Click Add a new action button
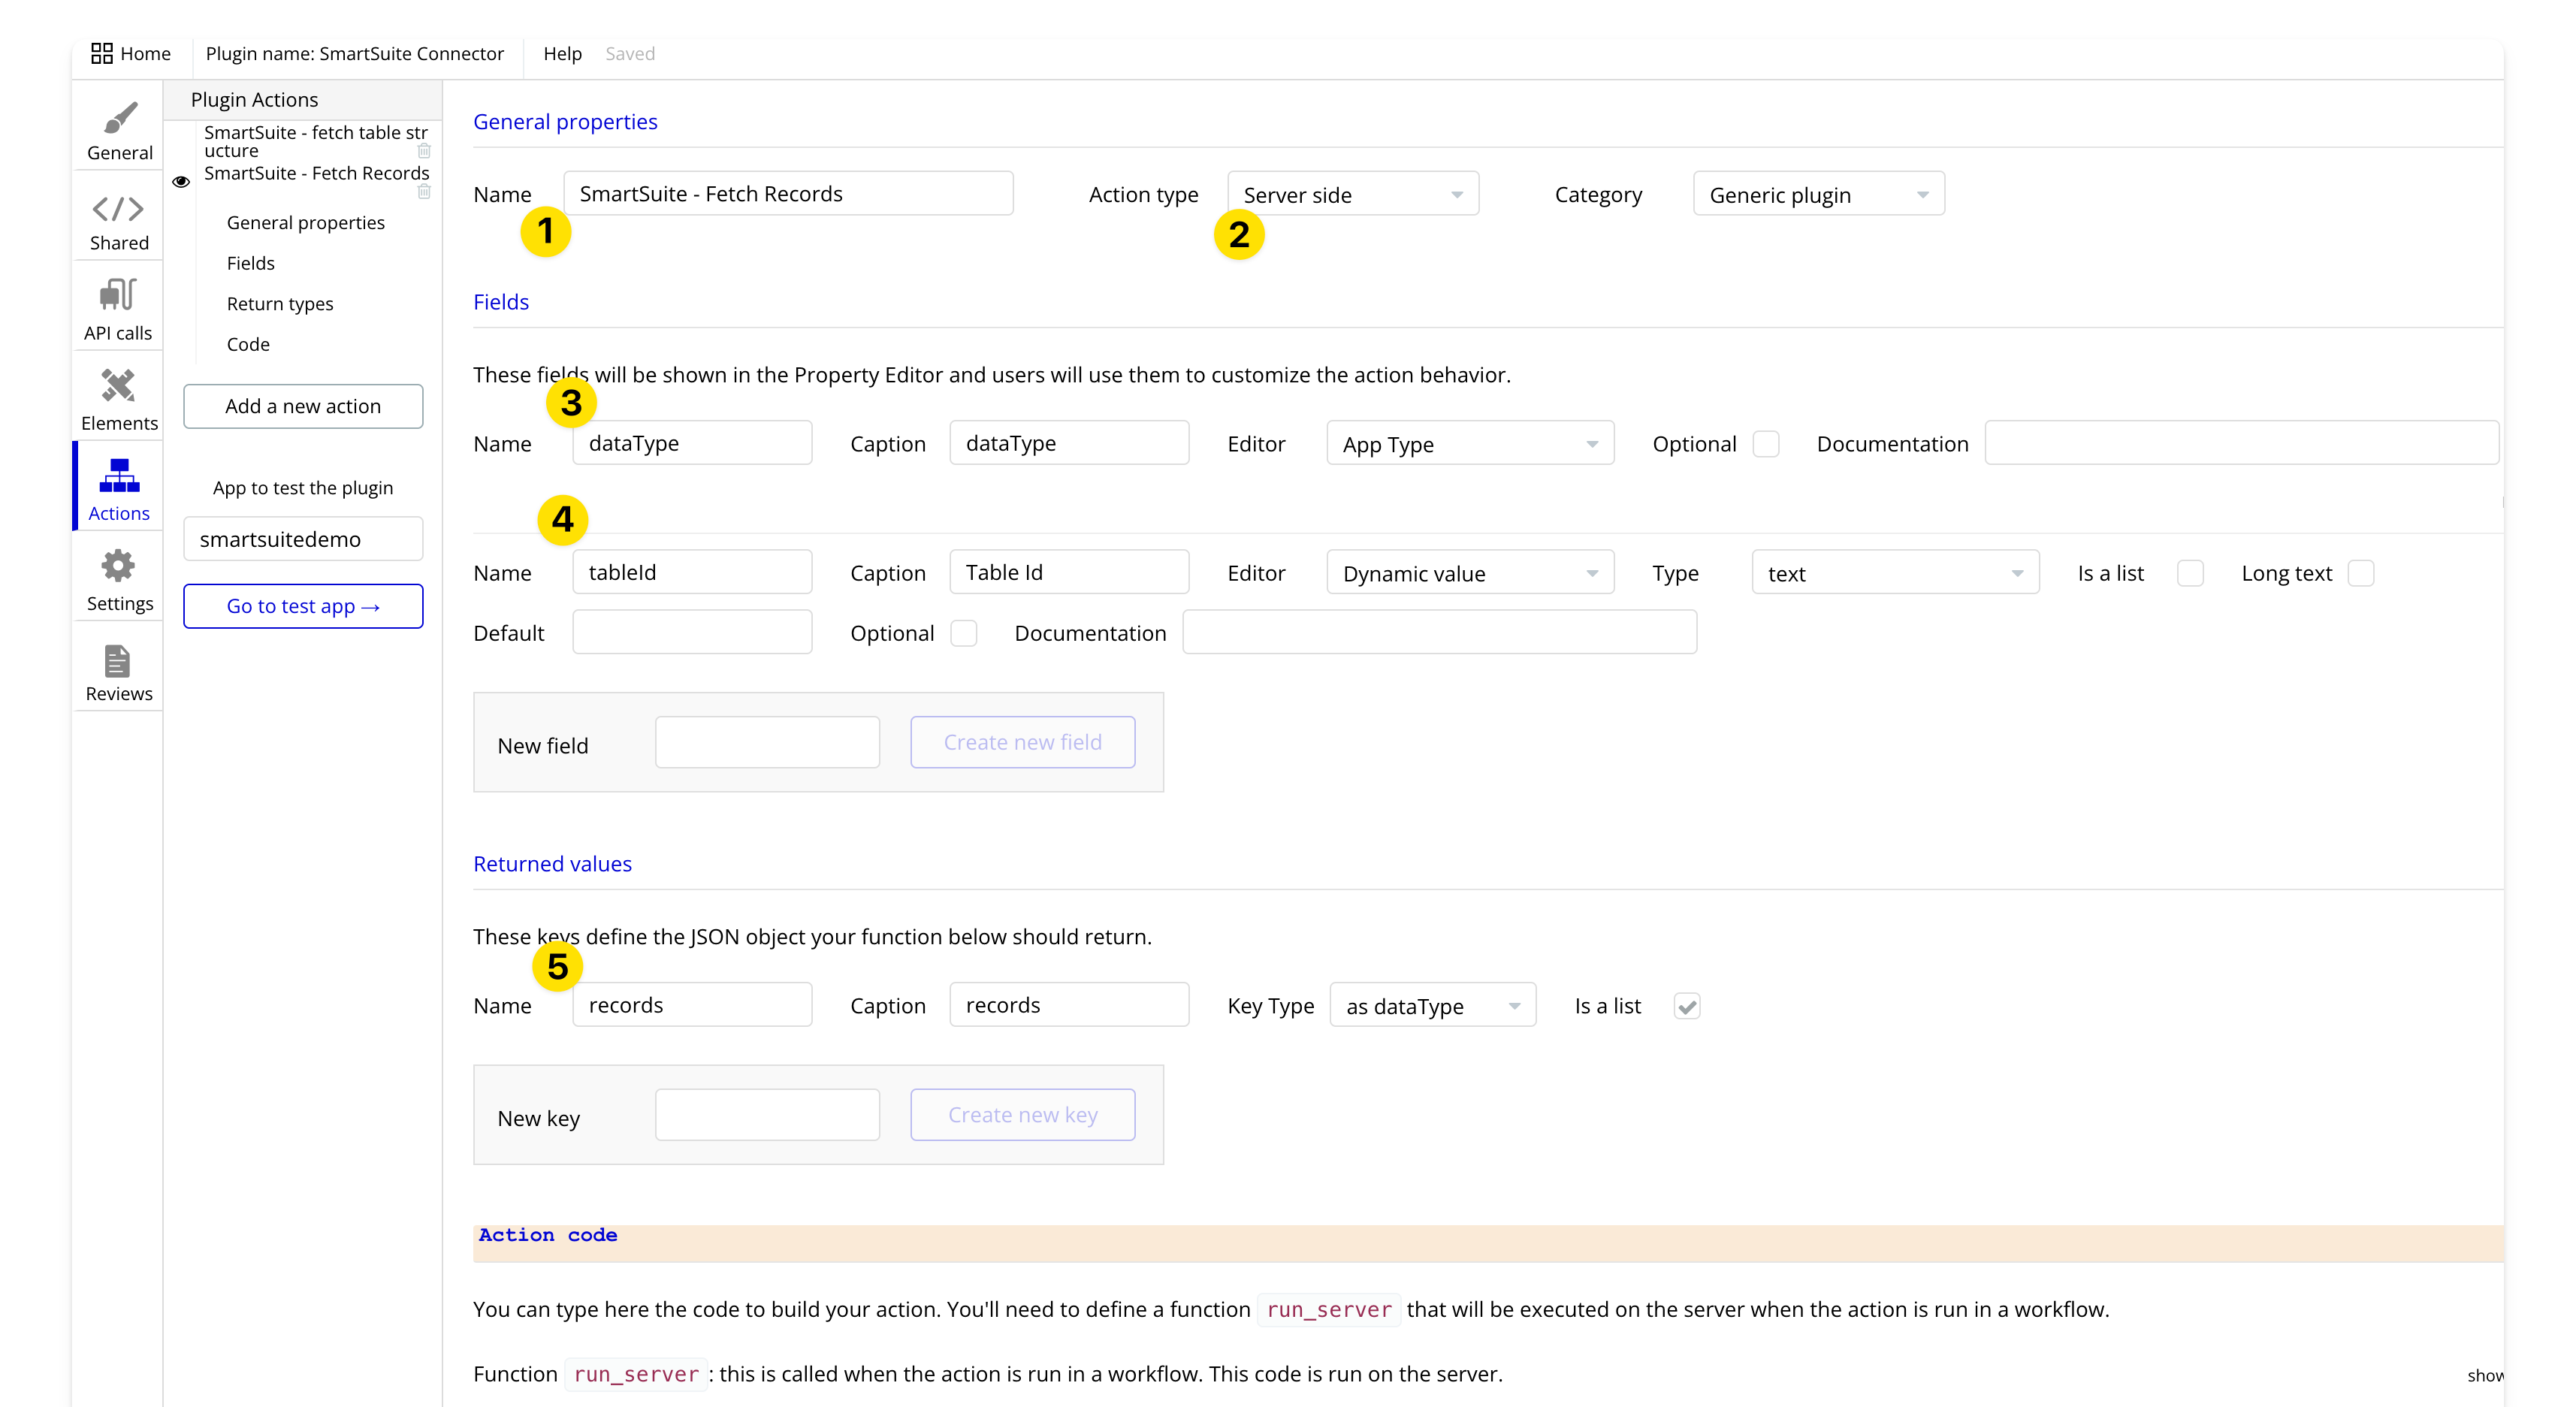Image resolution: width=2576 pixels, height=1407 pixels. 303,406
